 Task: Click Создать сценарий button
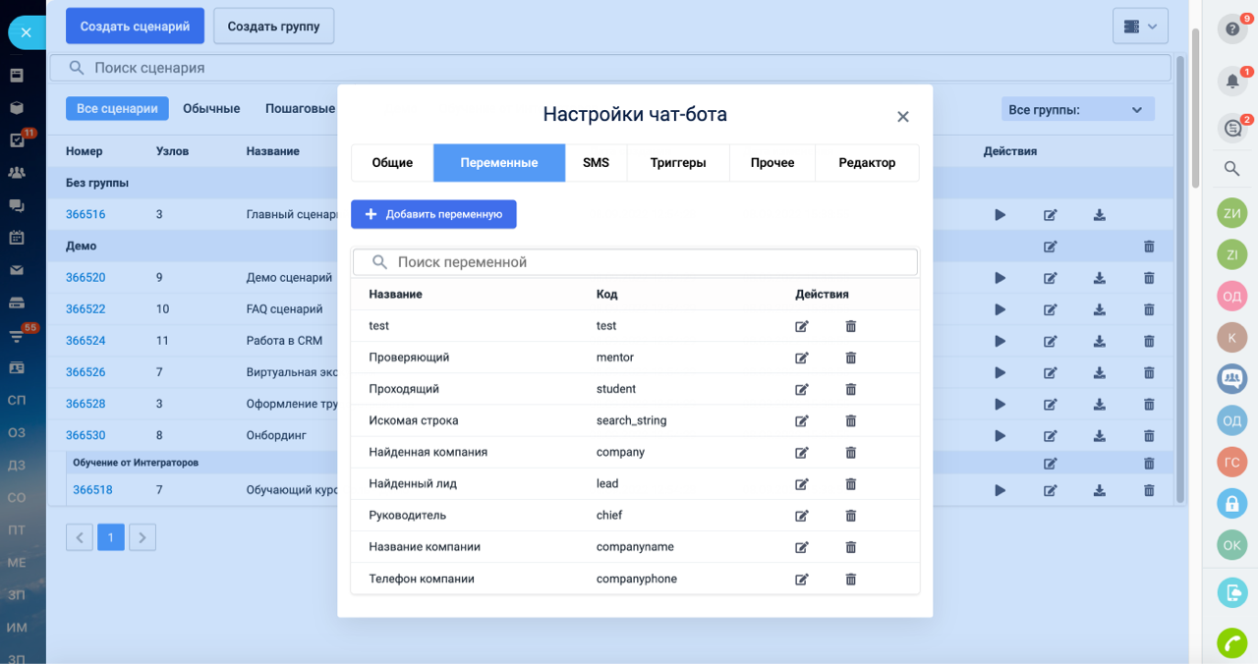135,27
